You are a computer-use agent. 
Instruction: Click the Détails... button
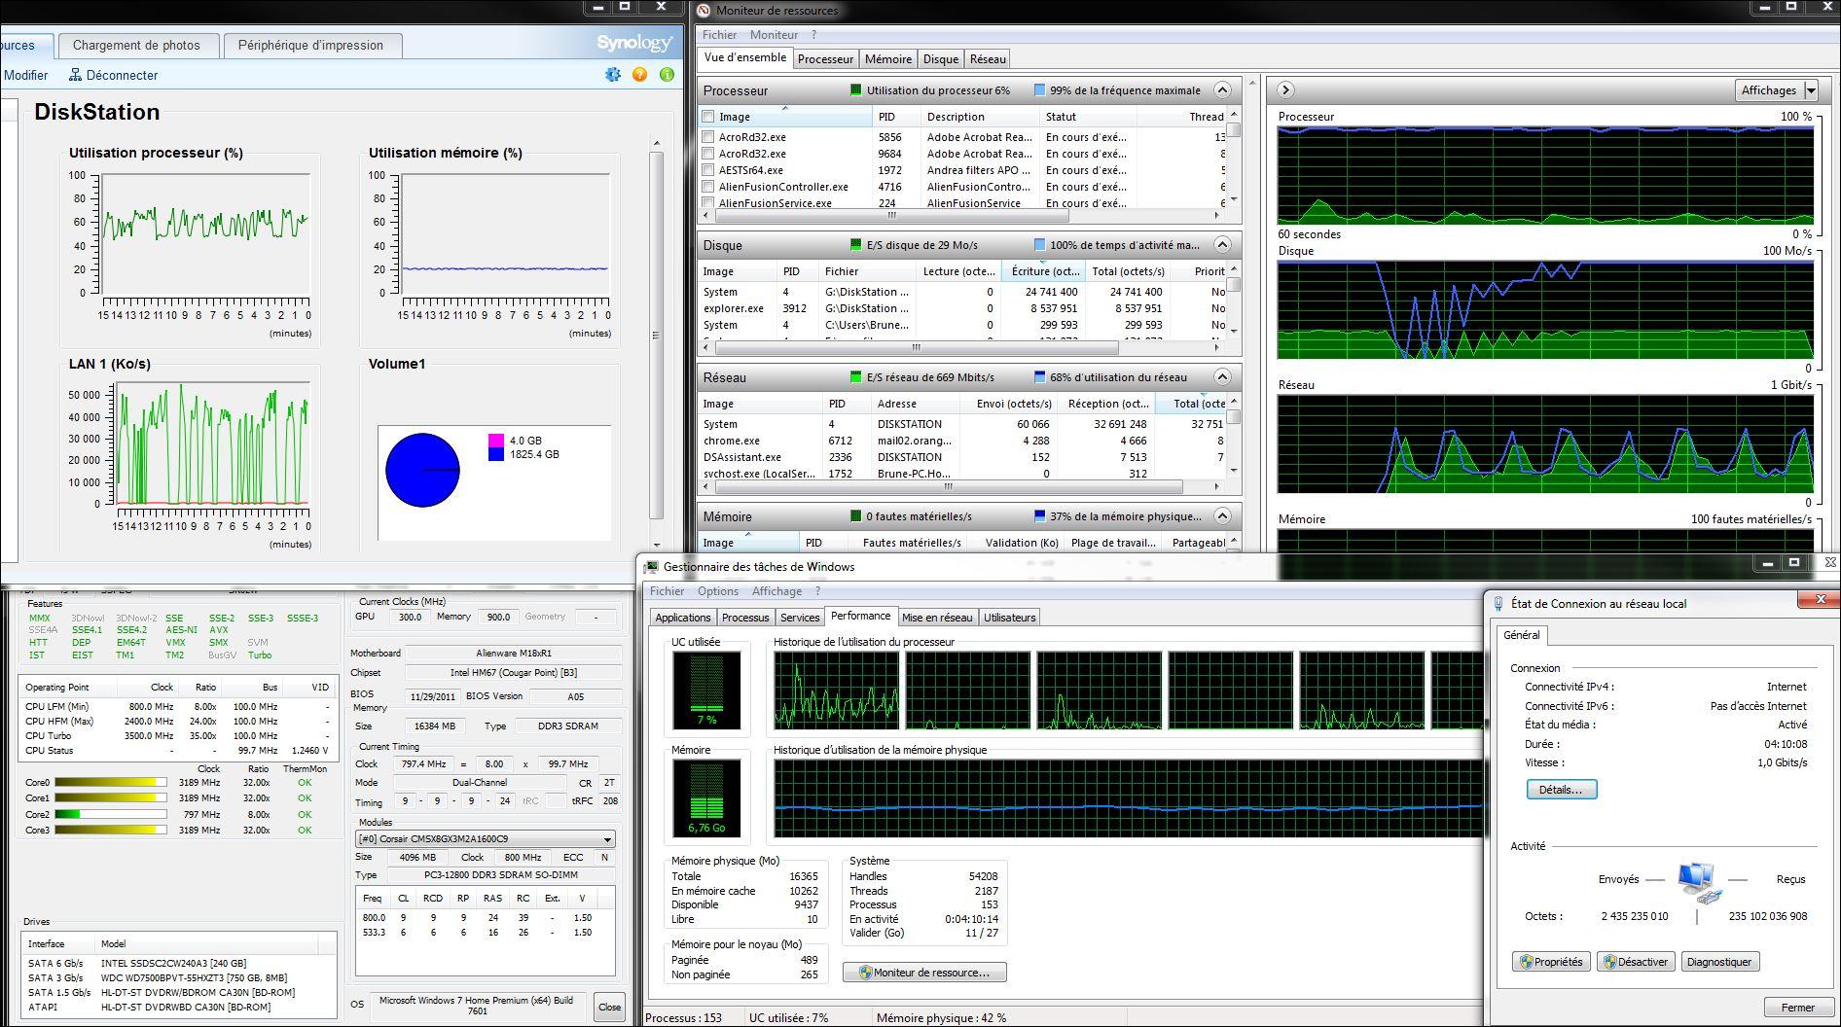pos(1561,790)
